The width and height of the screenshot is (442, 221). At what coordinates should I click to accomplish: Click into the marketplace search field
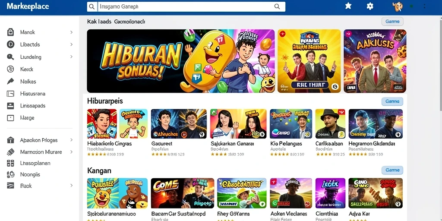[186, 6]
